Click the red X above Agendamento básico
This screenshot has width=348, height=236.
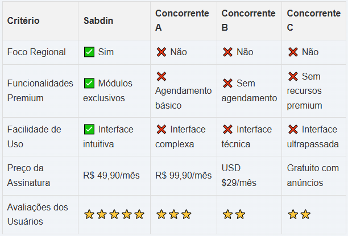coord(161,76)
